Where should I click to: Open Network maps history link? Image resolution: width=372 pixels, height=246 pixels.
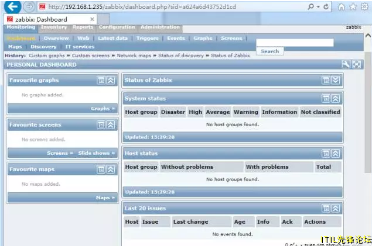(x=134, y=56)
